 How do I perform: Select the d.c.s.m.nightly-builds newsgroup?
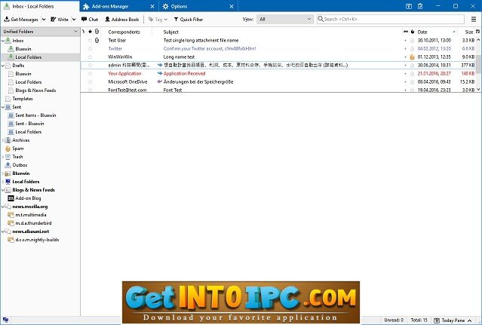[37, 240]
